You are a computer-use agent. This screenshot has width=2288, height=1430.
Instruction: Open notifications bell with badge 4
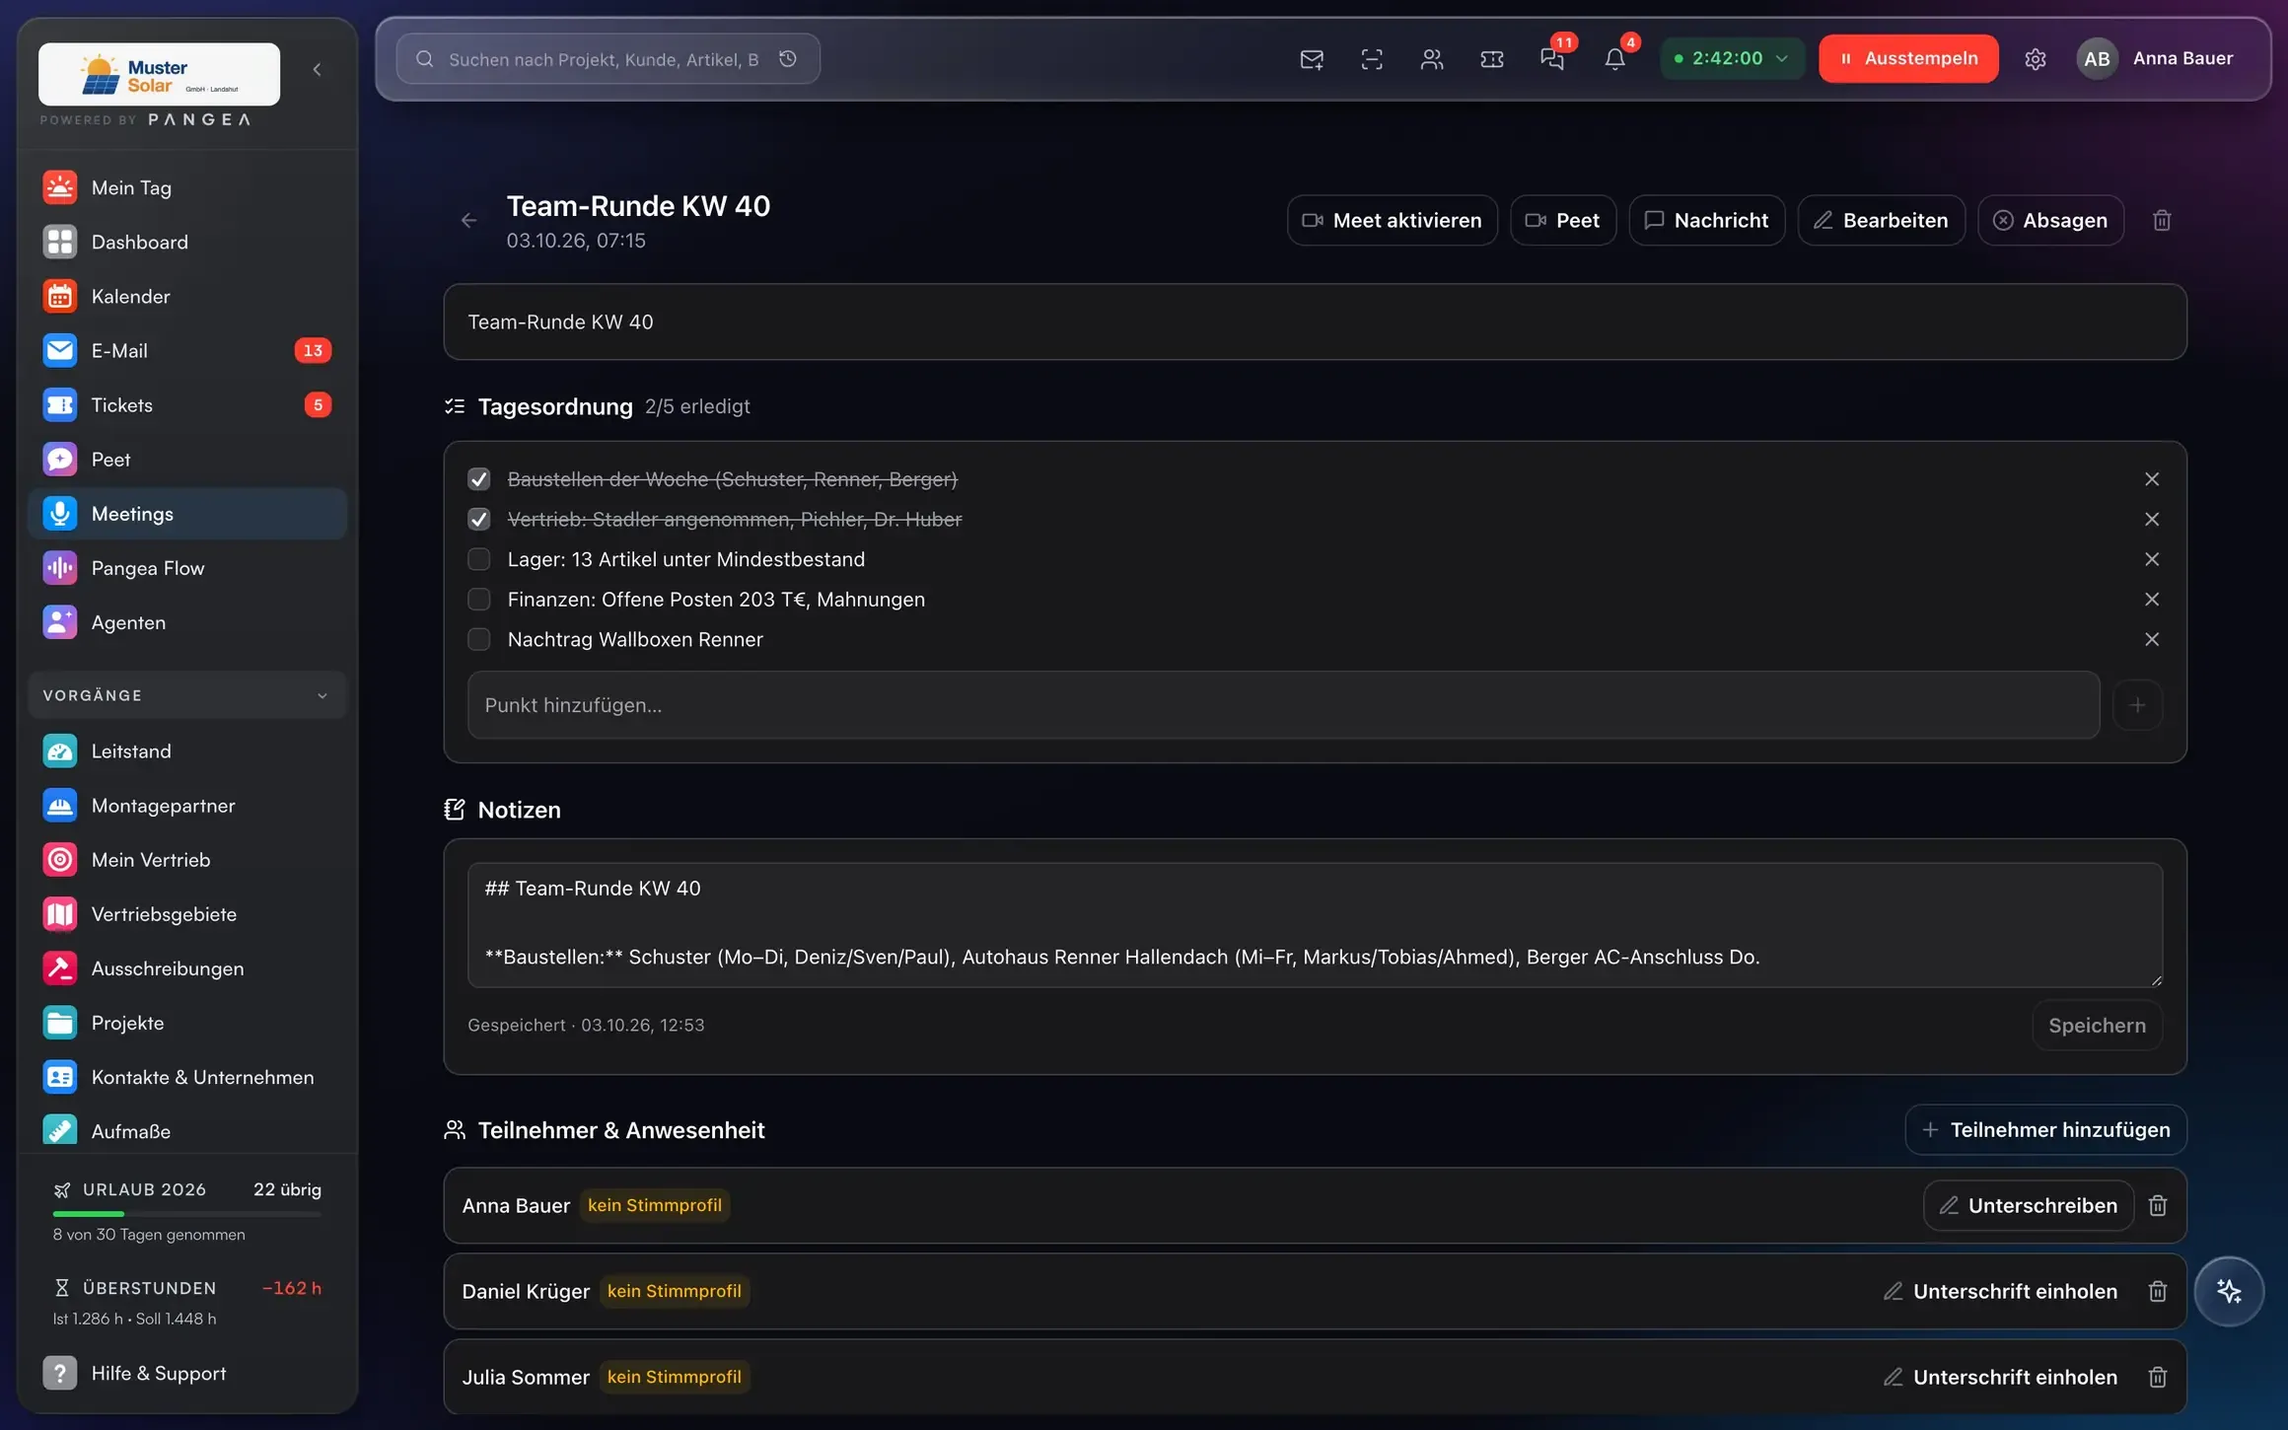(x=1614, y=59)
